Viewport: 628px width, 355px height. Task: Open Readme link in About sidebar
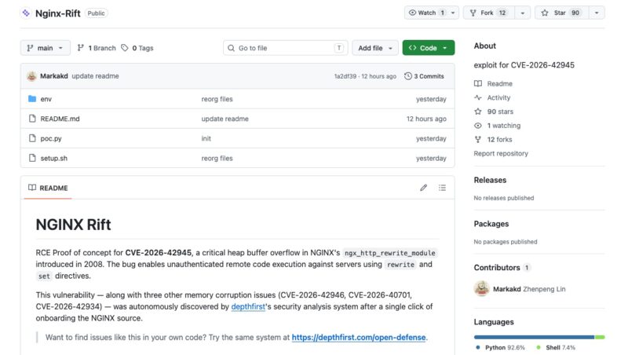pyautogui.click(x=499, y=84)
